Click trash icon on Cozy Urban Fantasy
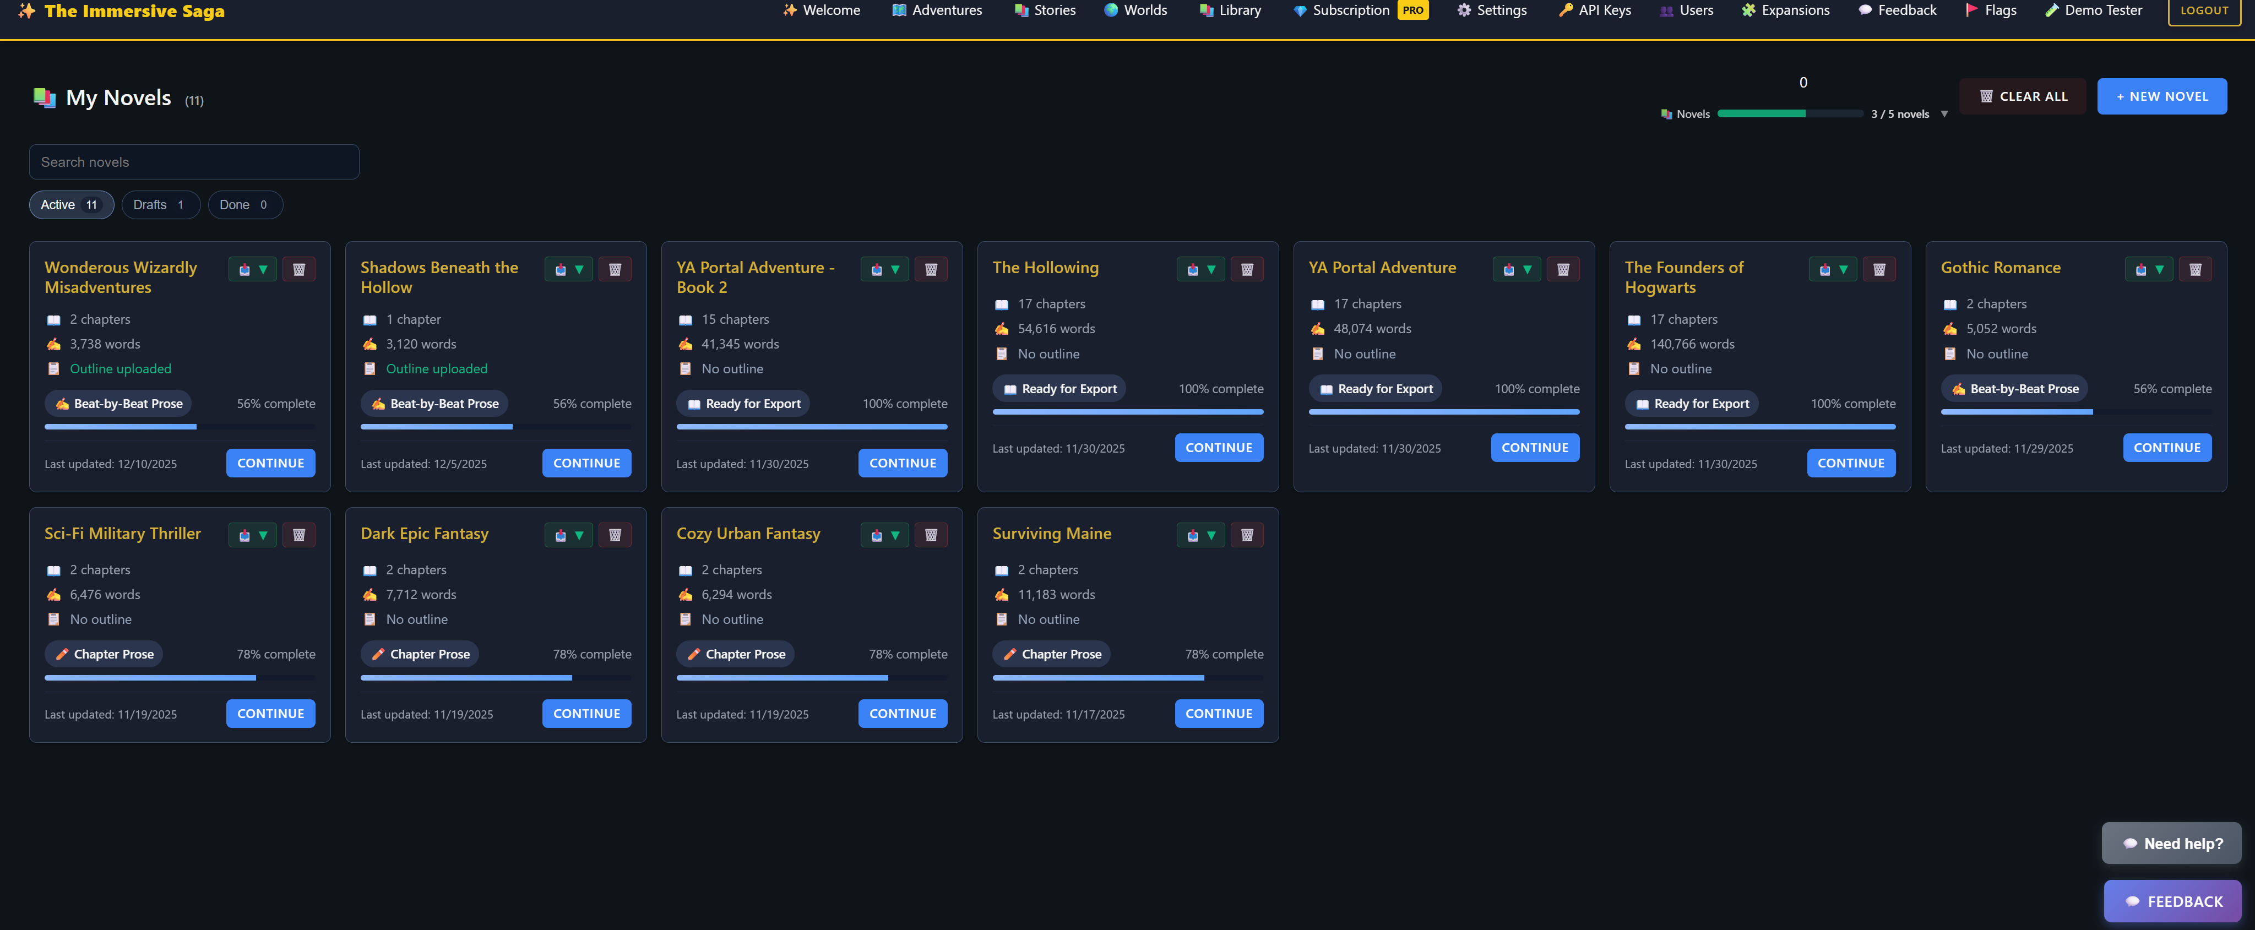Viewport: 2255px width, 930px height. [931, 535]
